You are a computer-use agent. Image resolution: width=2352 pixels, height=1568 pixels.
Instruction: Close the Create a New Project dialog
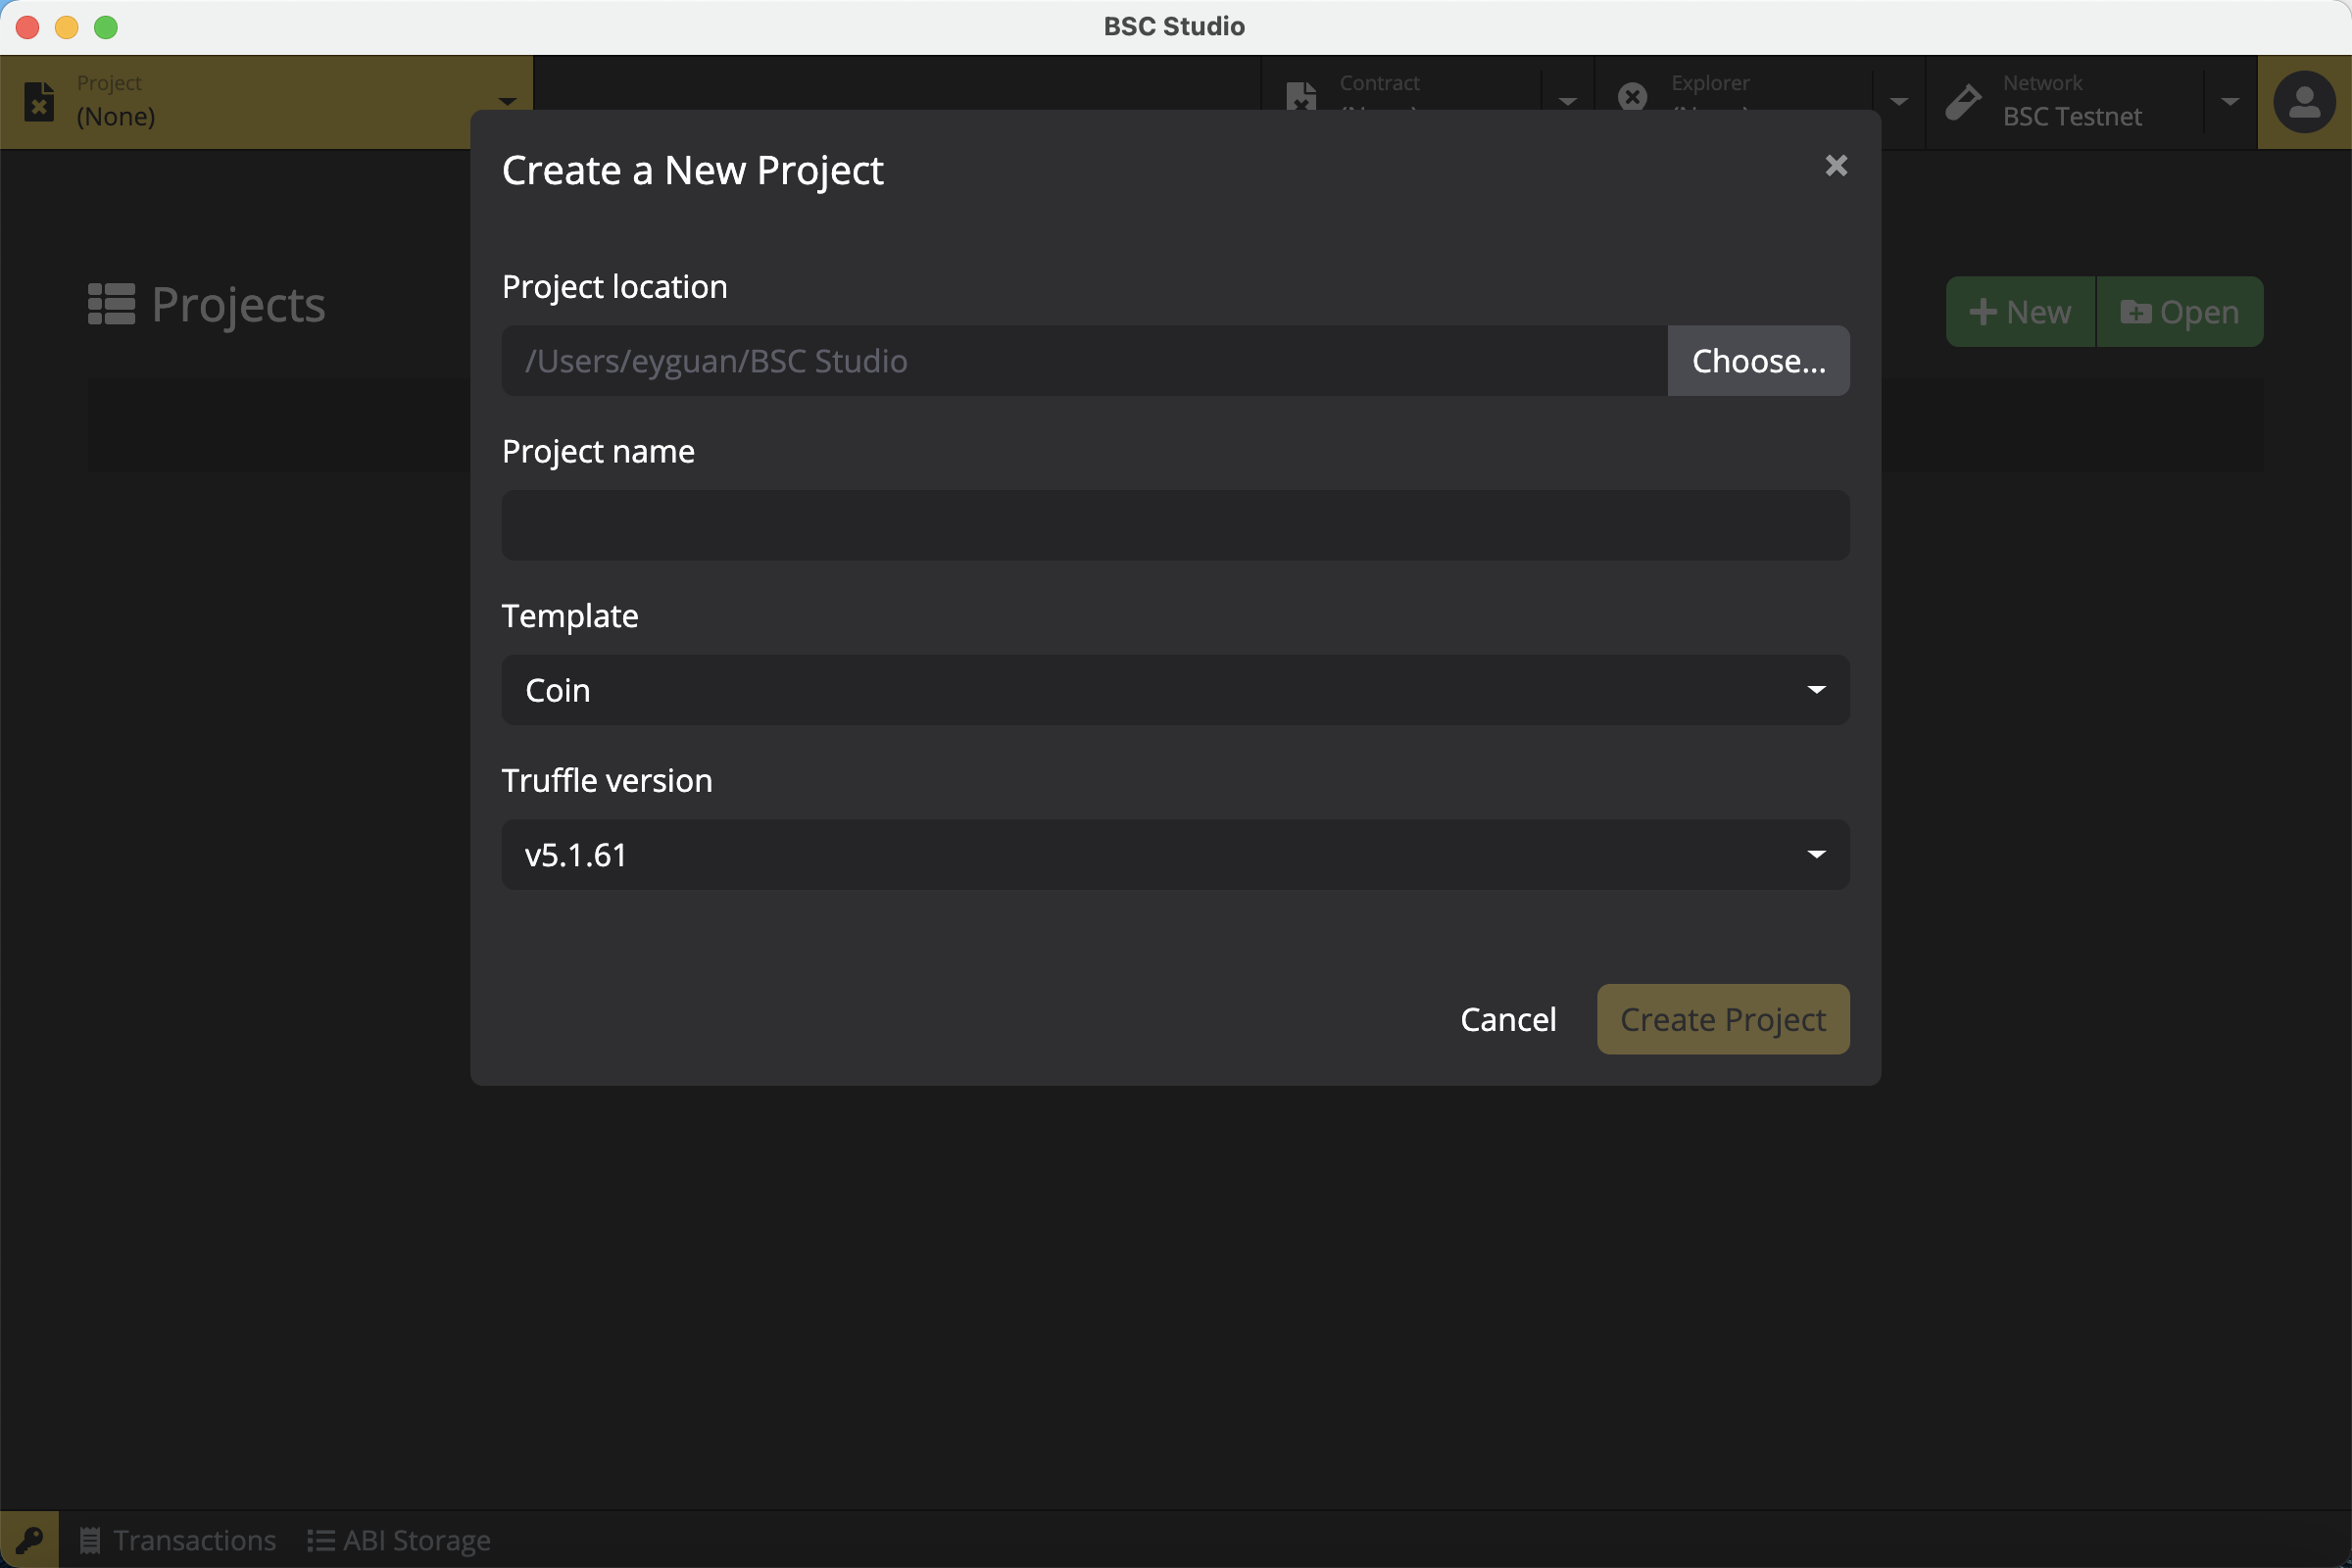point(1835,166)
